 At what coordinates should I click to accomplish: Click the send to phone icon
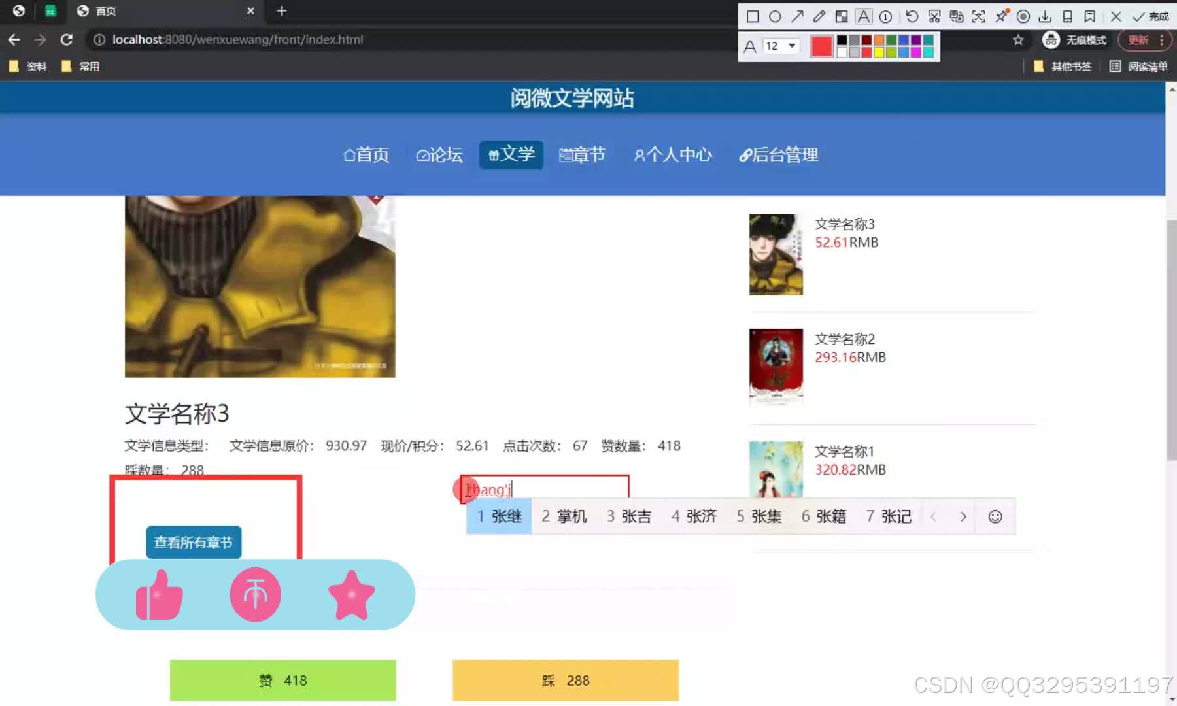[1067, 16]
